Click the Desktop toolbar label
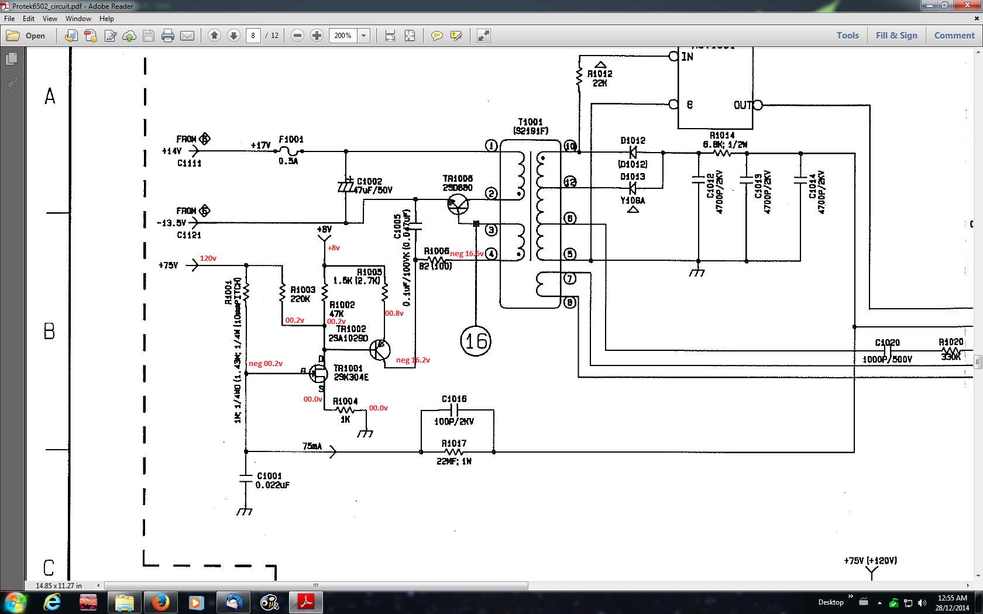The width and height of the screenshot is (983, 614). (x=831, y=602)
